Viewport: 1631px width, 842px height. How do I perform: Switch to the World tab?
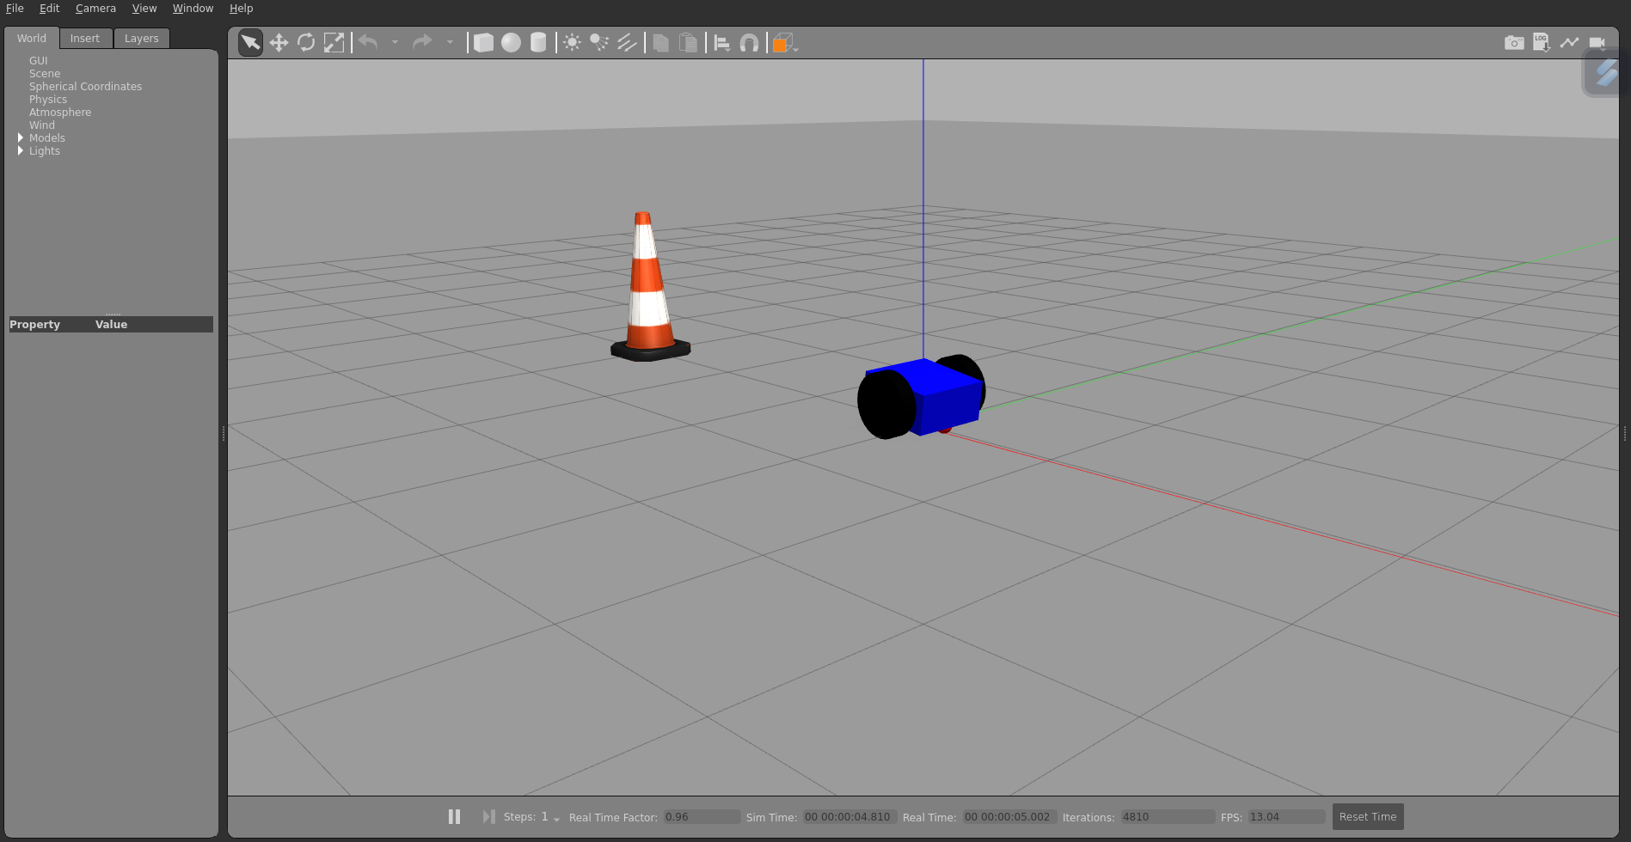[32, 38]
